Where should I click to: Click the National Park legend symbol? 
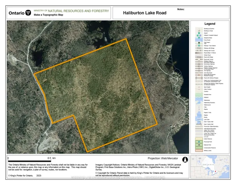click(198, 145)
